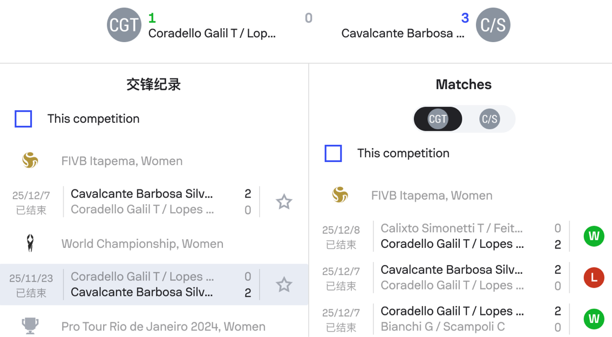The height and width of the screenshot is (337, 612).
Task: Click the Pro Tour Rio trophy icon
Action: point(30,326)
